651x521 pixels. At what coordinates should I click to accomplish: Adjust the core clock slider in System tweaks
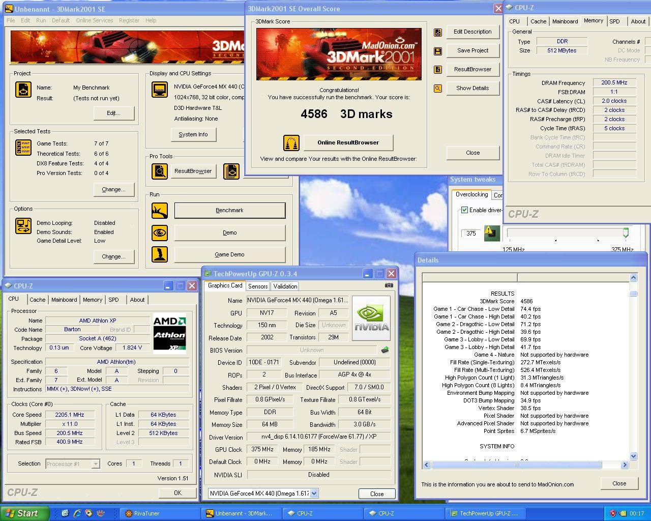click(626, 233)
